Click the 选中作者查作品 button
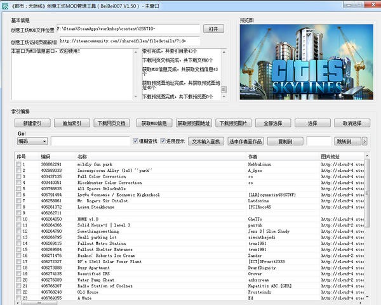 [x=245, y=141]
